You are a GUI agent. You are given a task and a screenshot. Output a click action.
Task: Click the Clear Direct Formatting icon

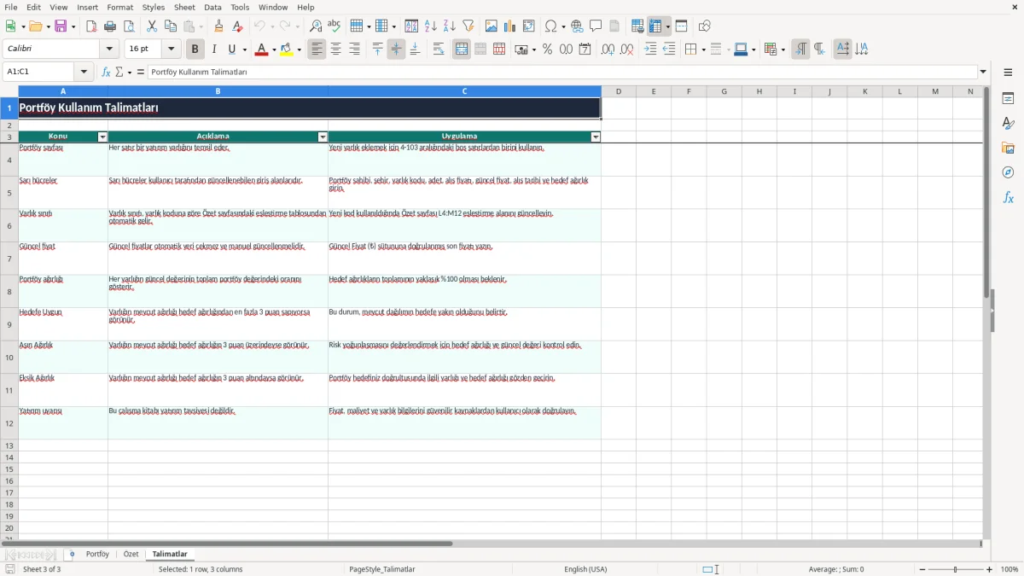pyautogui.click(x=238, y=26)
